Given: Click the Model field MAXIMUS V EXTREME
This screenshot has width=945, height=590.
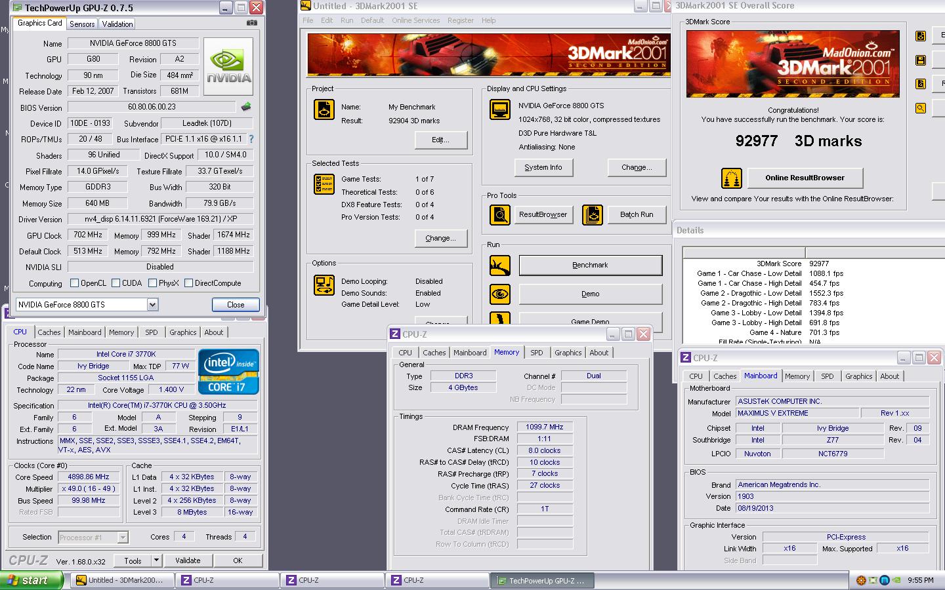Looking at the screenshot, I should point(797,413).
